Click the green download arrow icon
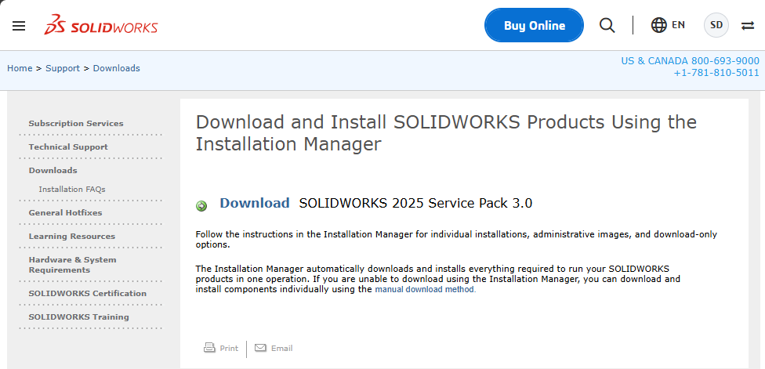This screenshot has width=765, height=369. coord(201,206)
